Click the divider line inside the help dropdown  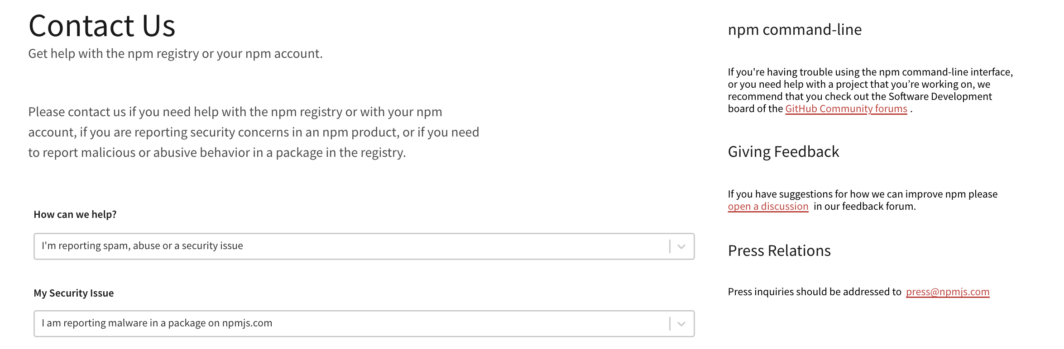669,245
